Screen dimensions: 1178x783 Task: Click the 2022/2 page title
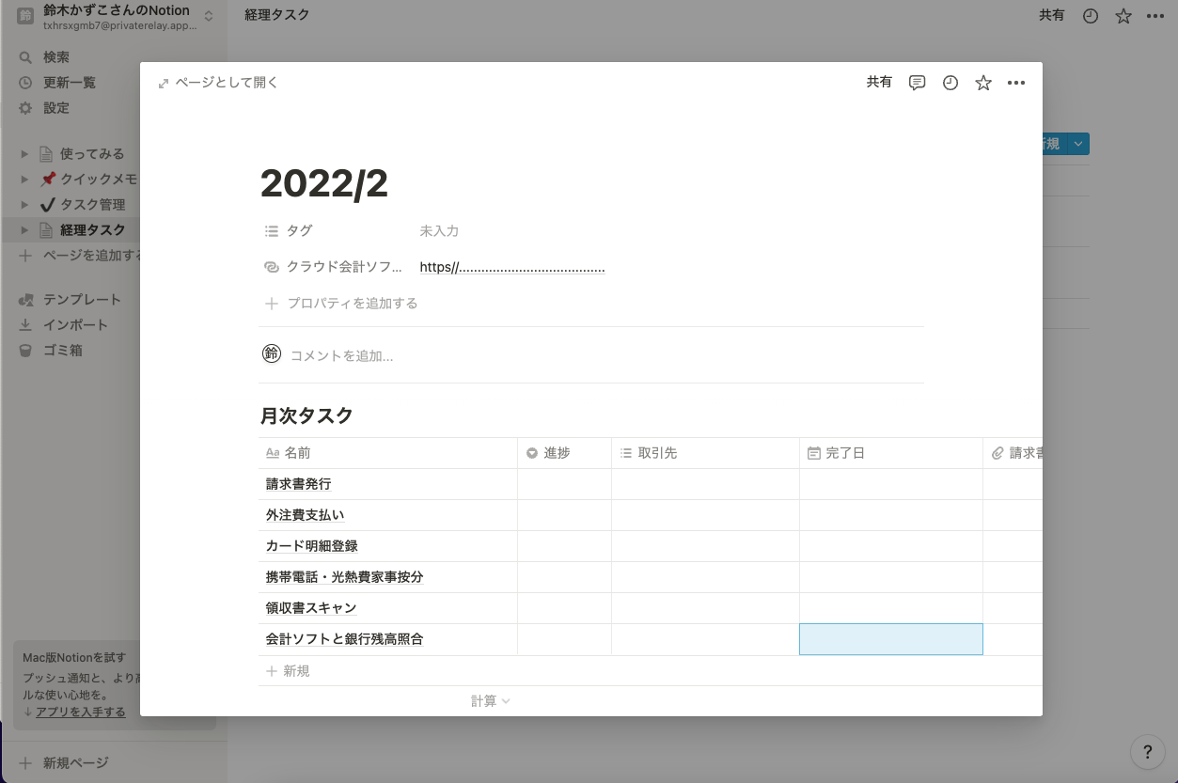(x=324, y=184)
